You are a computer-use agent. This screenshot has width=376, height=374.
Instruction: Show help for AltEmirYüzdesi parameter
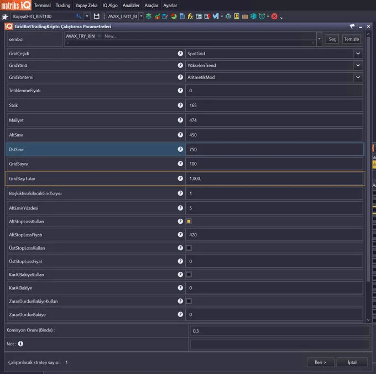pos(180,208)
